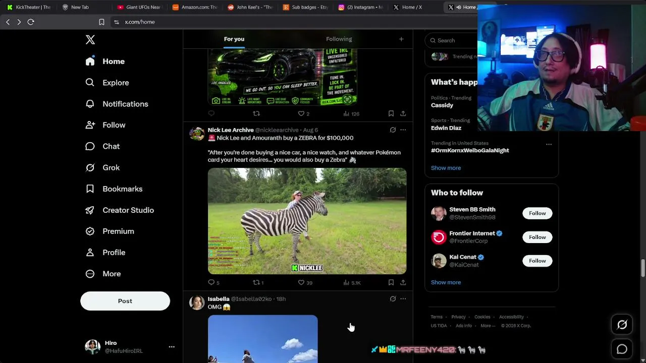Open Notifications in the sidebar
Image resolution: width=646 pixels, height=363 pixels.
(117, 104)
